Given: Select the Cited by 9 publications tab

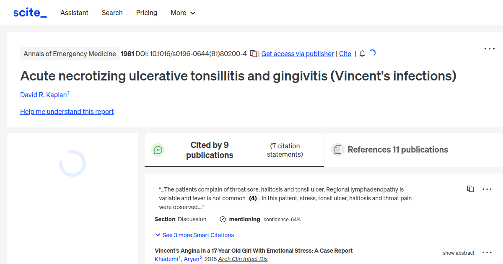Looking at the screenshot, I should [x=210, y=150].
